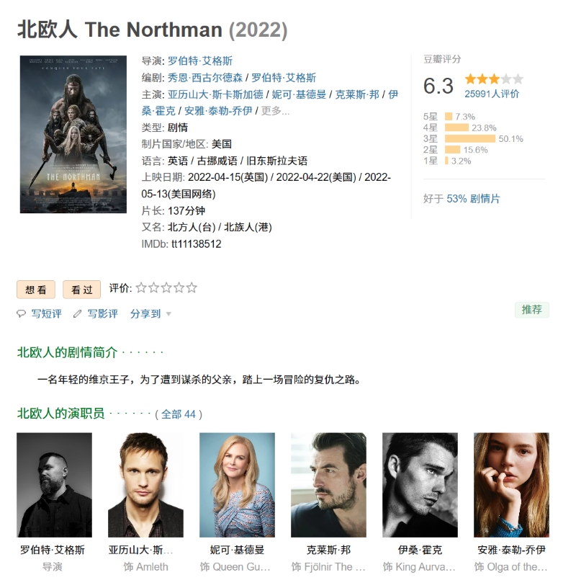Give a five-star rating
This screenshot has width=576, height=580.
click(192, 287)
